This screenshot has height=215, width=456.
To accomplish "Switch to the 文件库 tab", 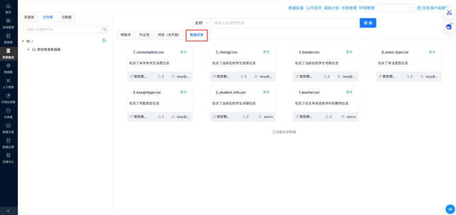I will [x=47, y=17].
